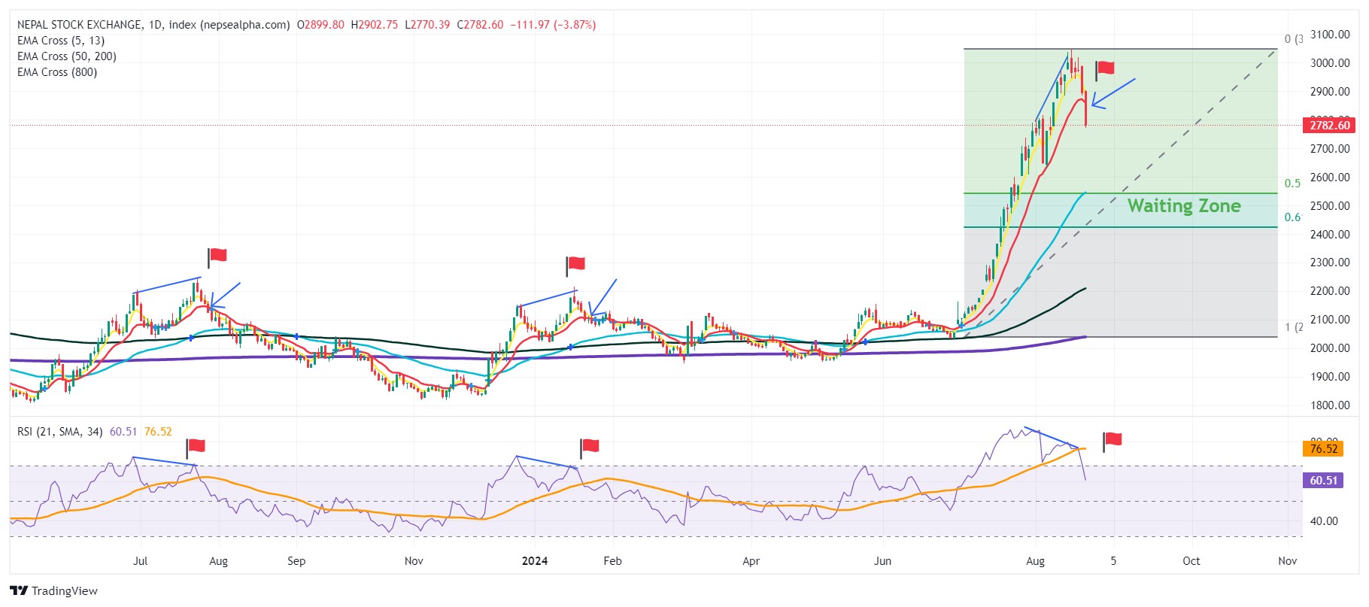Click the Feb date axis label
The height and width of the screenshot is (607, 1369).
(613, 561)
